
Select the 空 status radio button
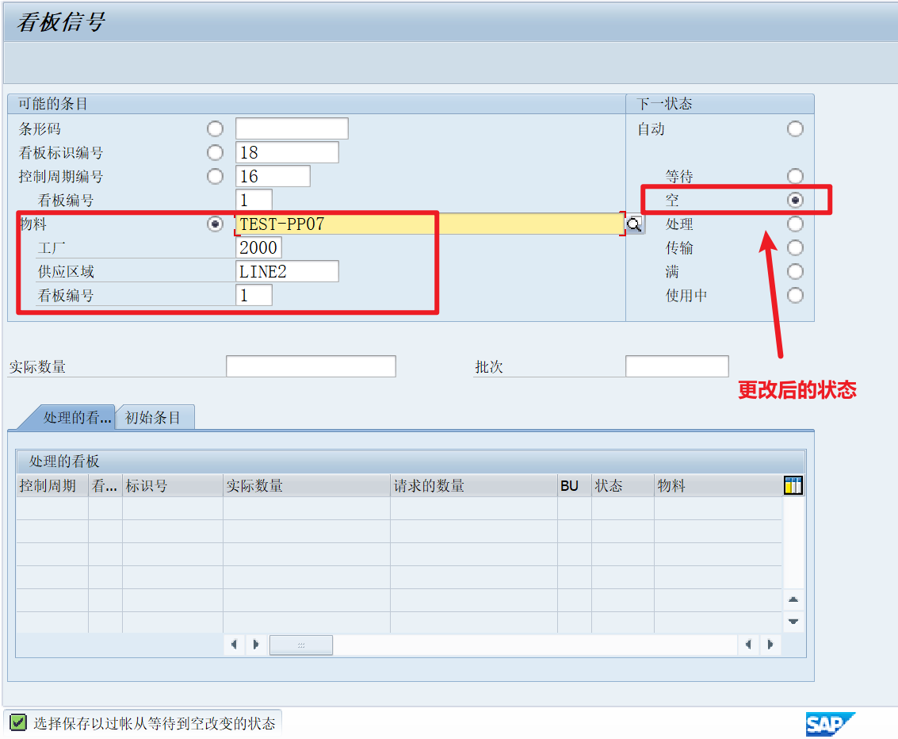[x=795, y=200]
